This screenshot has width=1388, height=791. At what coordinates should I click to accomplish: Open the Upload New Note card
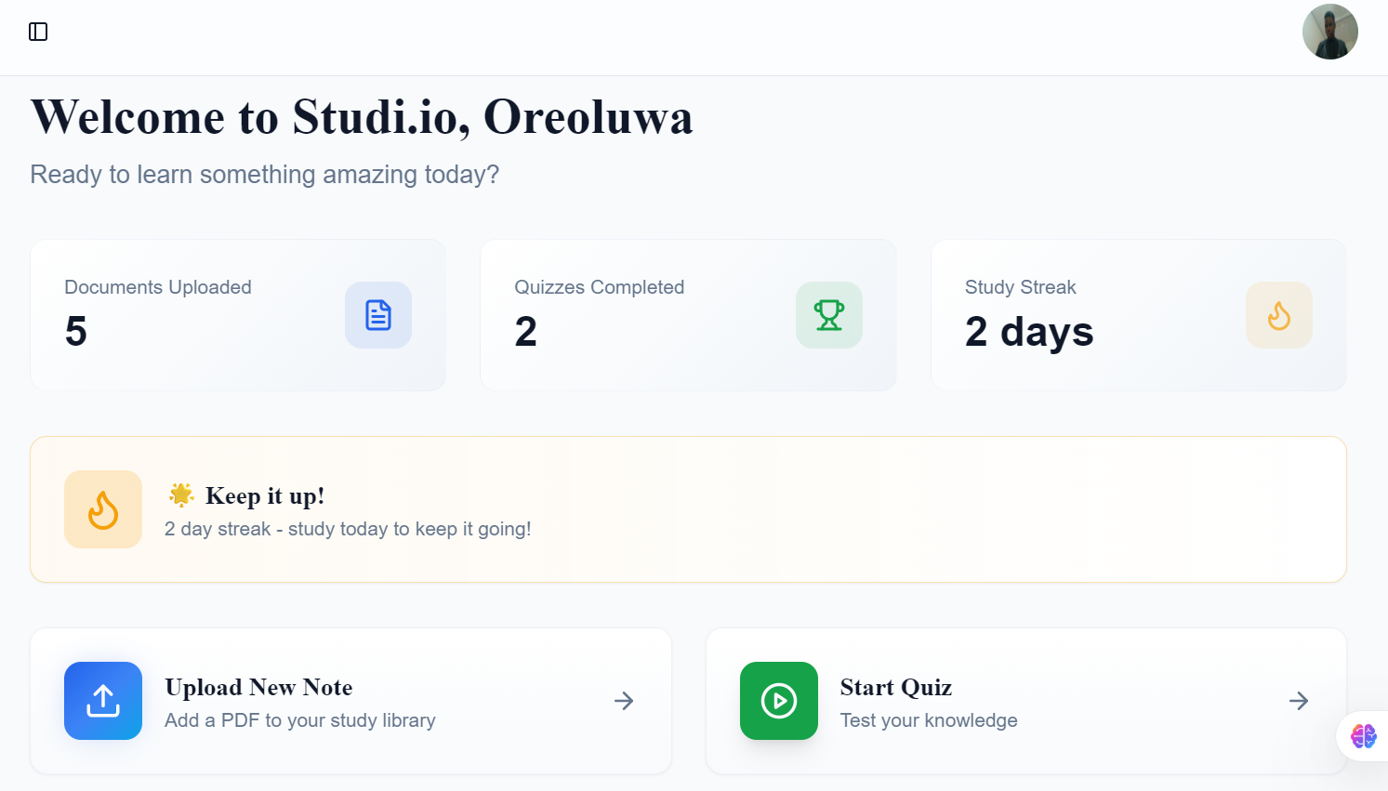[350, 701]
